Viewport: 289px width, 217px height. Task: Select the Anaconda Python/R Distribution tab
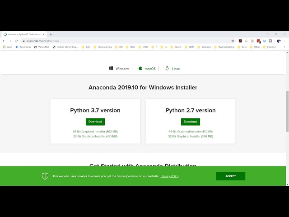tap(24, 34)
